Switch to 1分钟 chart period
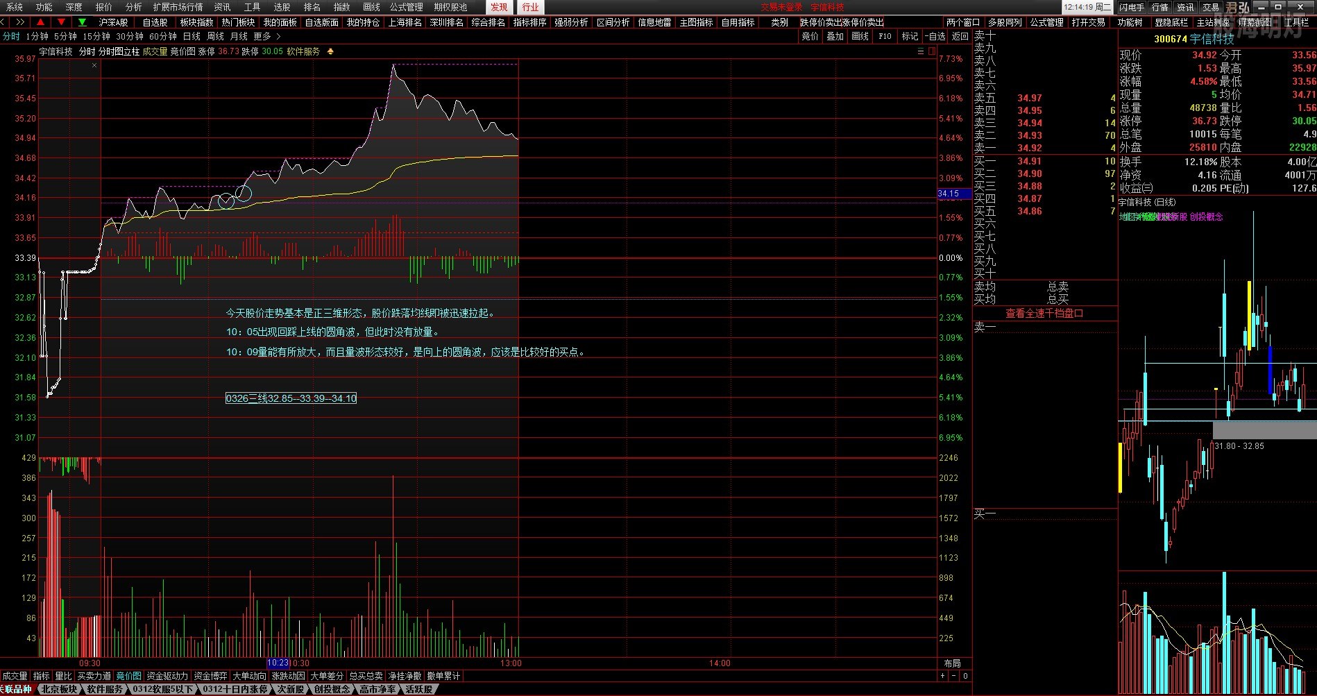This screenshot has width=1317, height=696. click(x=37, y=36)
